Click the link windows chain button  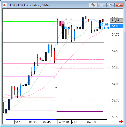pos(93,5)
